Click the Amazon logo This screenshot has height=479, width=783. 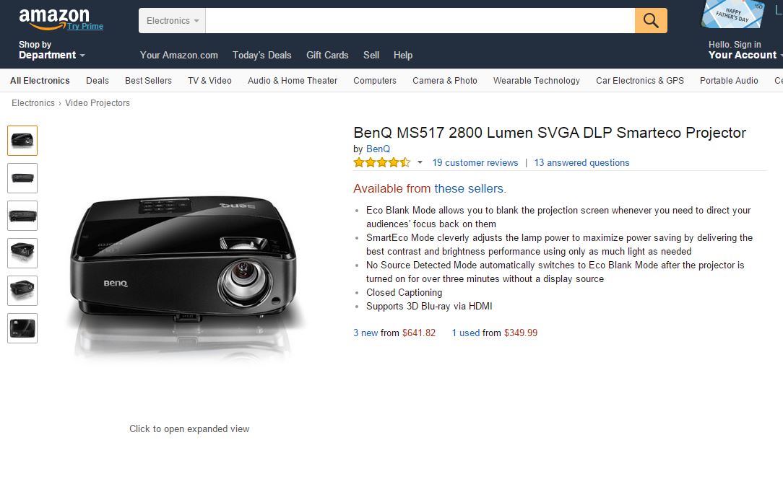pyautogui.click(x=54, y=19)
